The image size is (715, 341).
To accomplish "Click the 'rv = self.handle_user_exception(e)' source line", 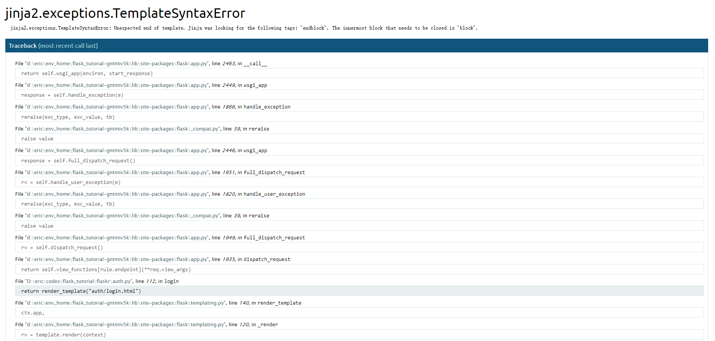I will [x=359, y=182].
